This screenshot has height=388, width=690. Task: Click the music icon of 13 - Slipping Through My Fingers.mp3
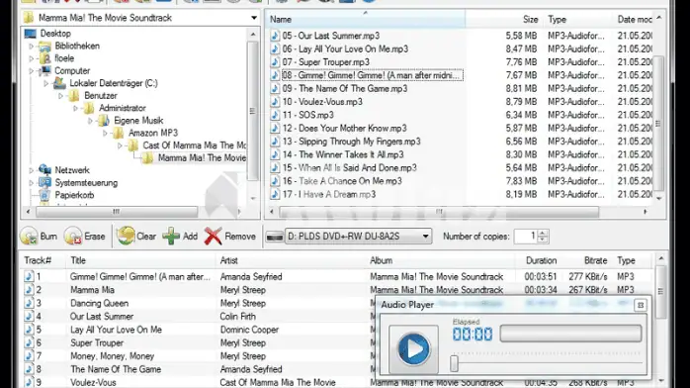pyautogui.click(x=275, y=142)
